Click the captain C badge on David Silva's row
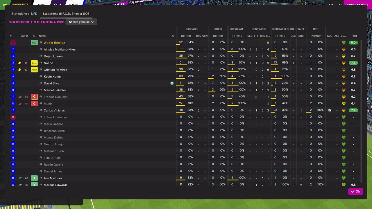The height and width of the screenshot is (209, 372). [172, 83]
